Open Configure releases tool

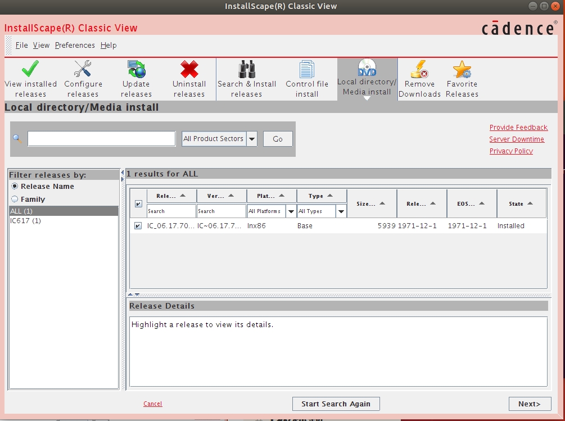83,79
